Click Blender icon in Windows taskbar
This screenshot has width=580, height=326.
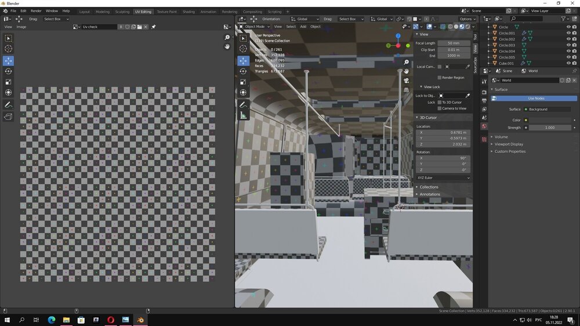click(x=140, y=320)
